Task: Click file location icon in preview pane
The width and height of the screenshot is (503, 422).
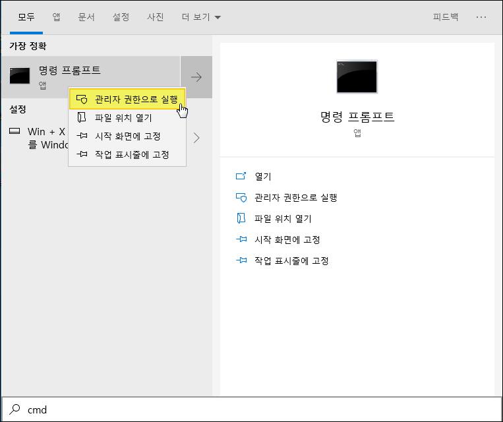Action: (241, 218)
